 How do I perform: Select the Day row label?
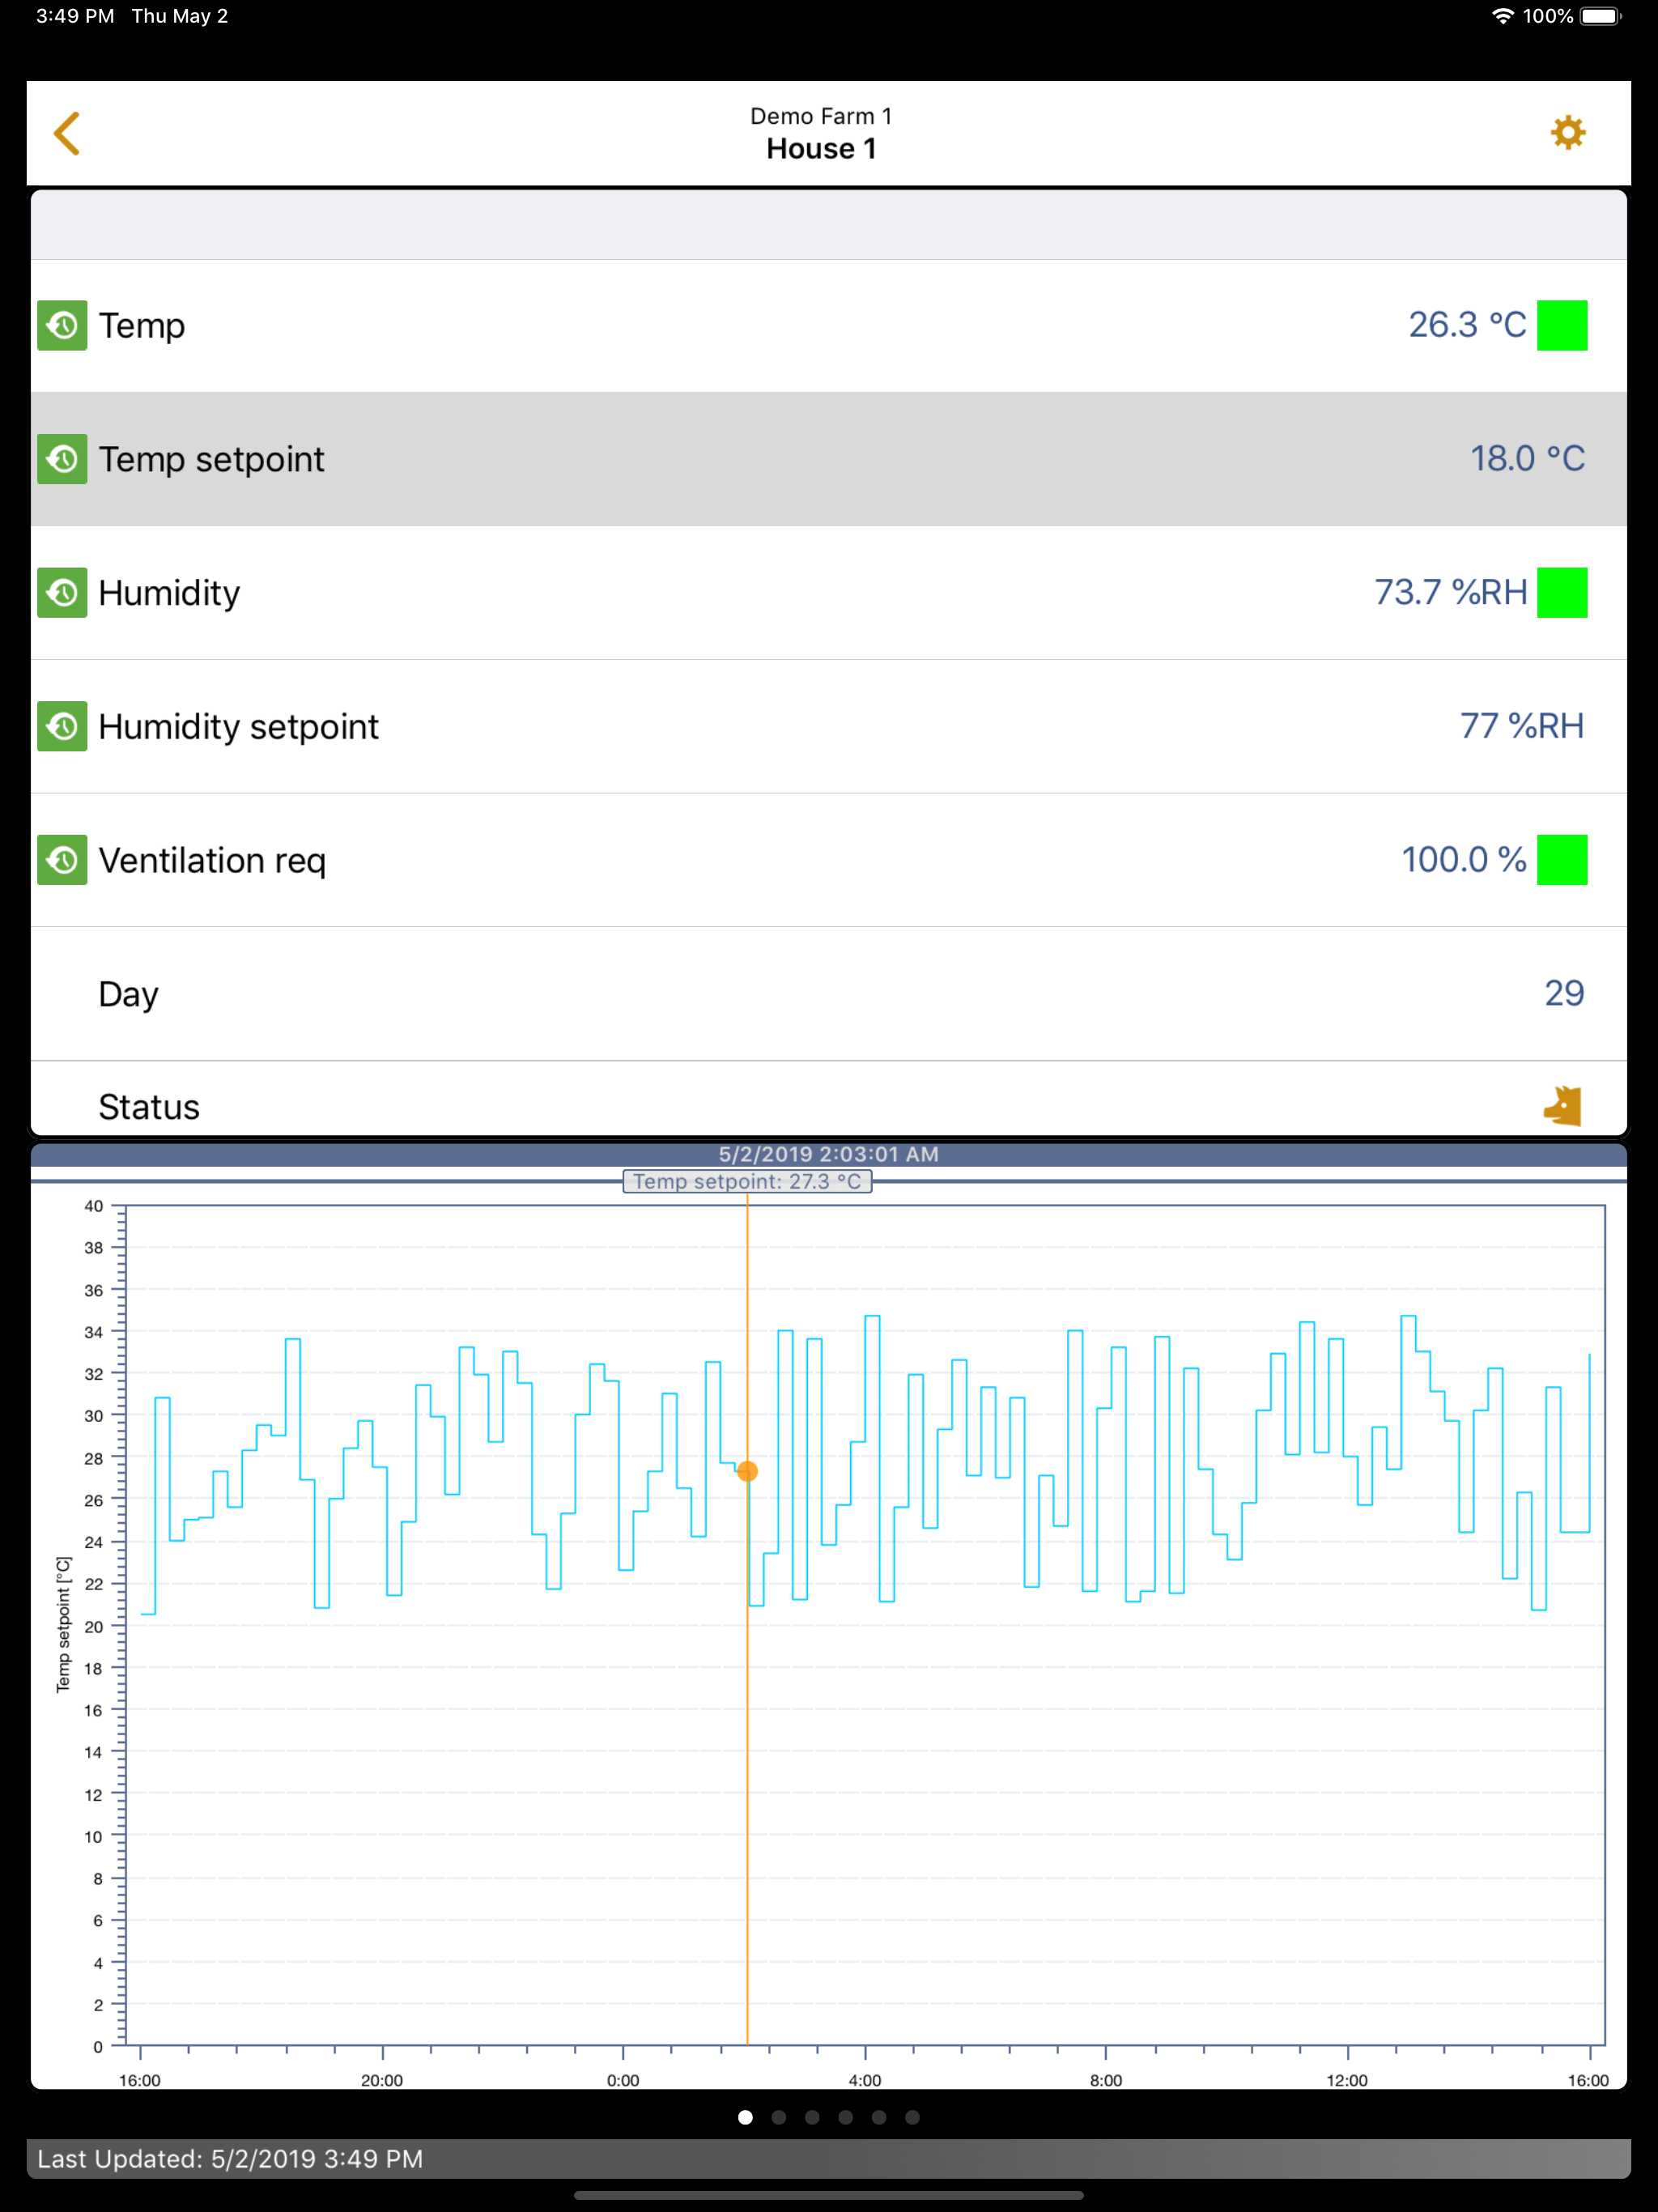128,995
